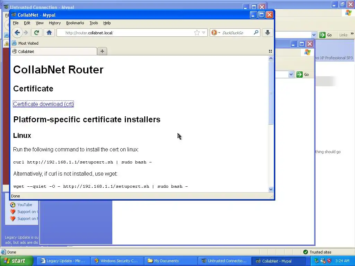Open the Bookmarks menu
The height and width of the screenshot is (266, 355).
75,23
